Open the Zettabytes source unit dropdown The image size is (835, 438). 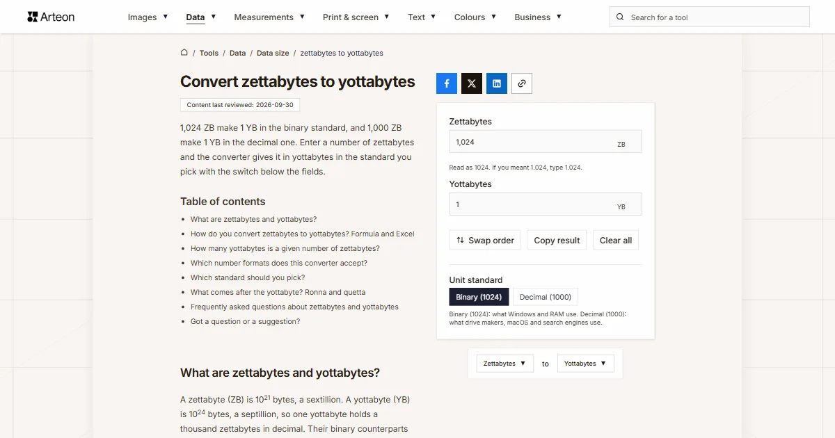(x=505, y=364)
